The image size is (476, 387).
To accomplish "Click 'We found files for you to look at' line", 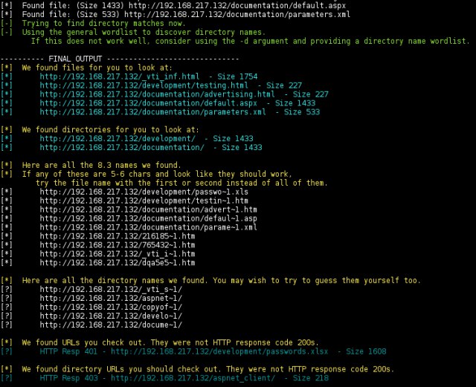I will [97, 68].
